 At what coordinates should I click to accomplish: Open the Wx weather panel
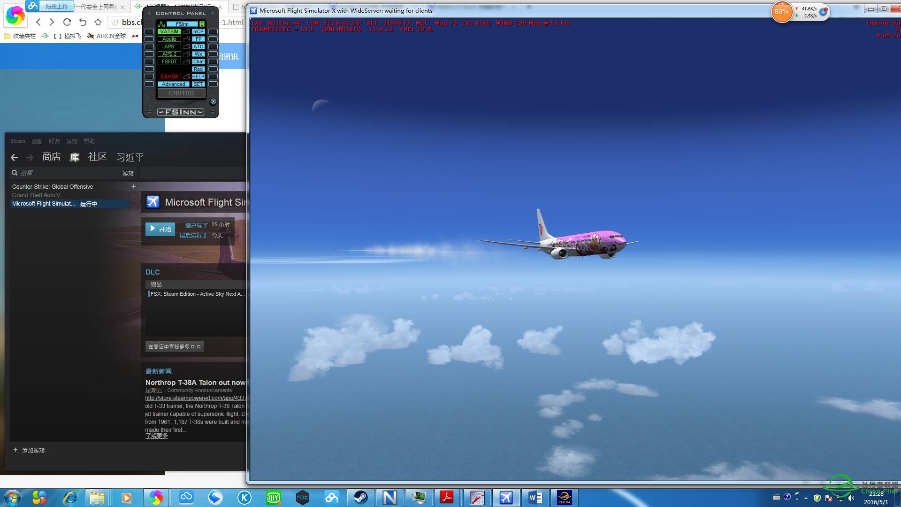tap(199, 54)
